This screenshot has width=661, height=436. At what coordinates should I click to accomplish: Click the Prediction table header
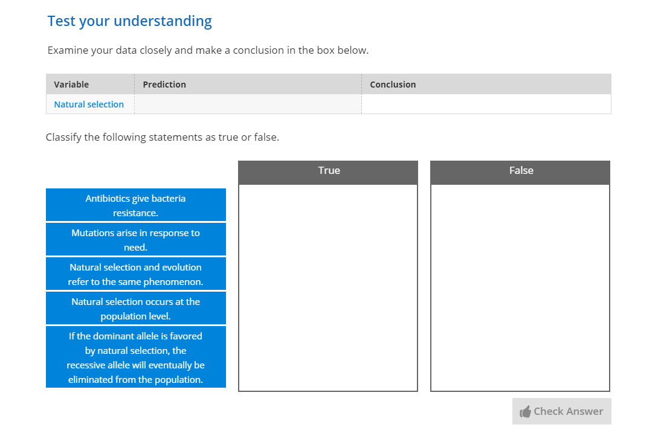(164, 85)
